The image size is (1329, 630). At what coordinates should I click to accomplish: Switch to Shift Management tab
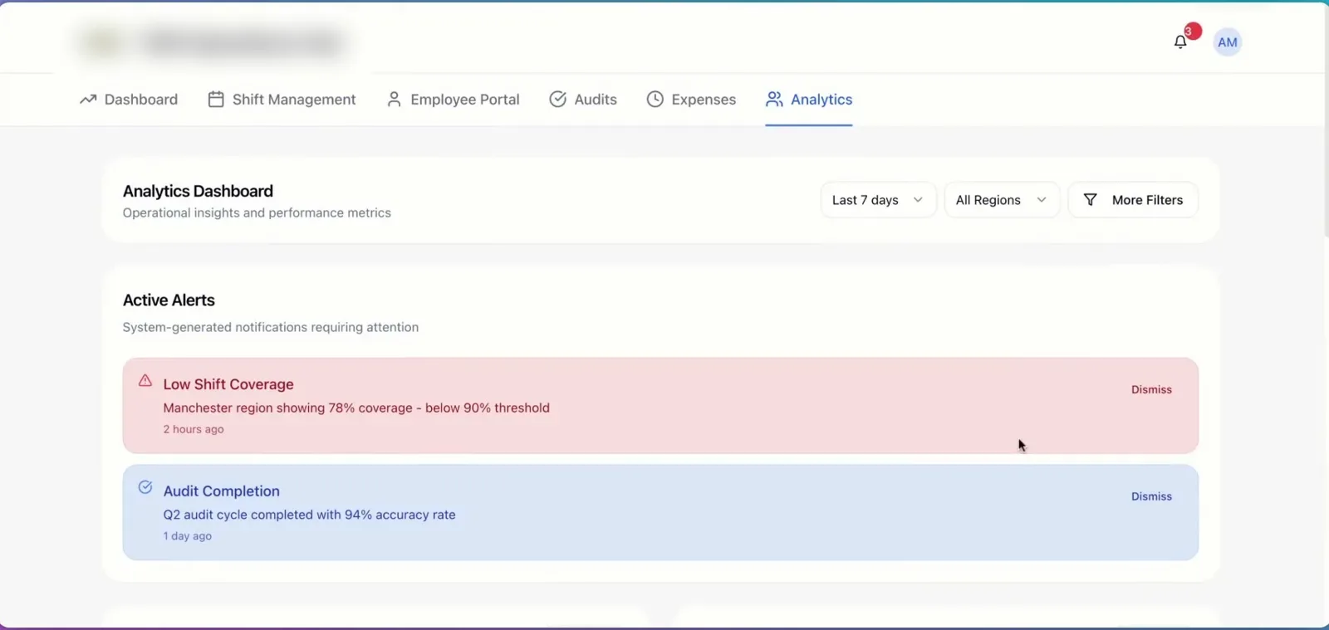[282, 100]
